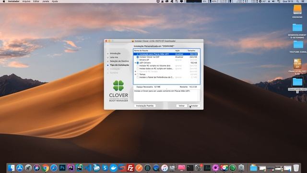The width and height of the screenshot is (307, 173).
Task: Open the Clover folder on the desktop
Action: point(297,82)
